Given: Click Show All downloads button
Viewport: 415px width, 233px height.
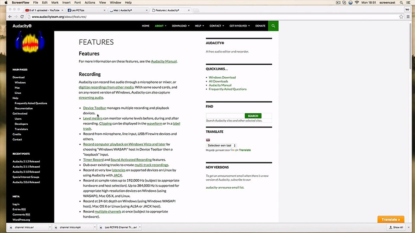Looking at the screenshot, I should coord(396,227).
